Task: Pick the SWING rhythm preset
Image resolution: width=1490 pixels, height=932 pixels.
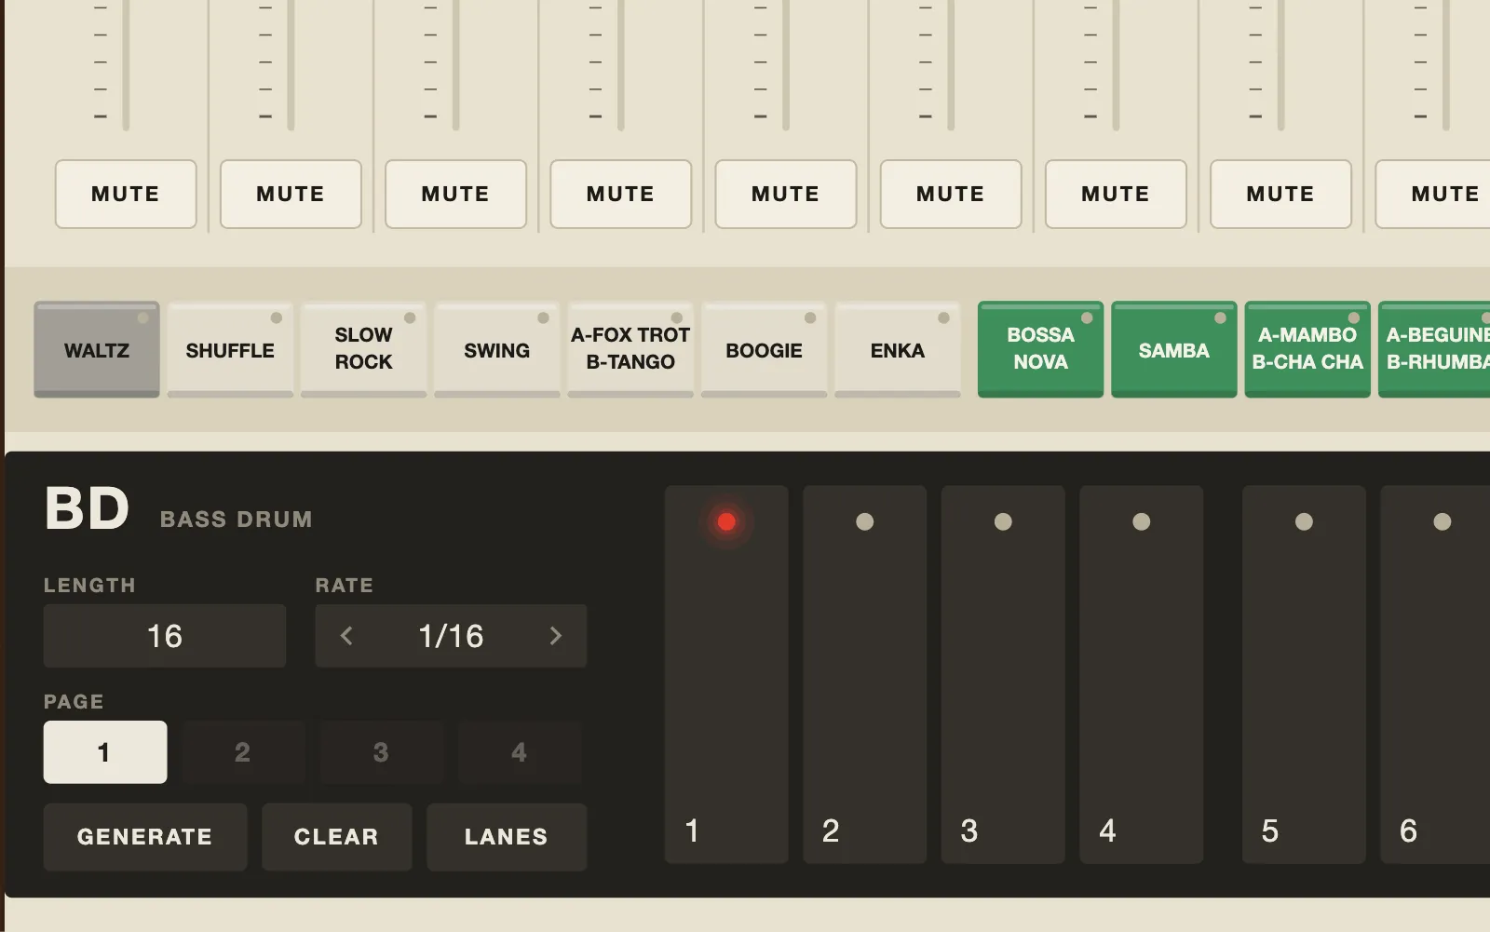Action: 497,350
